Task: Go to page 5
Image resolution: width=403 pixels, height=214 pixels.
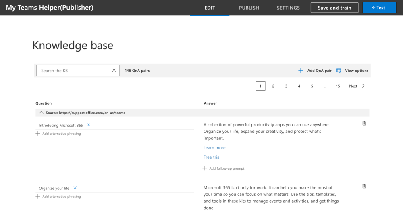Action: (x=312, y=86)
